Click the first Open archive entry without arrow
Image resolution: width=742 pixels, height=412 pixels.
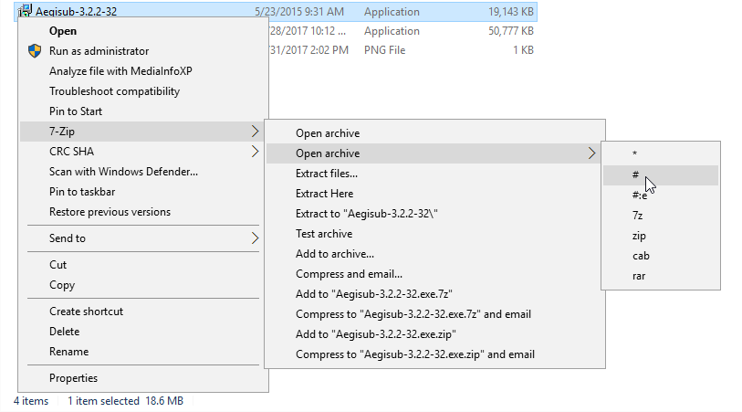(328, 133)
